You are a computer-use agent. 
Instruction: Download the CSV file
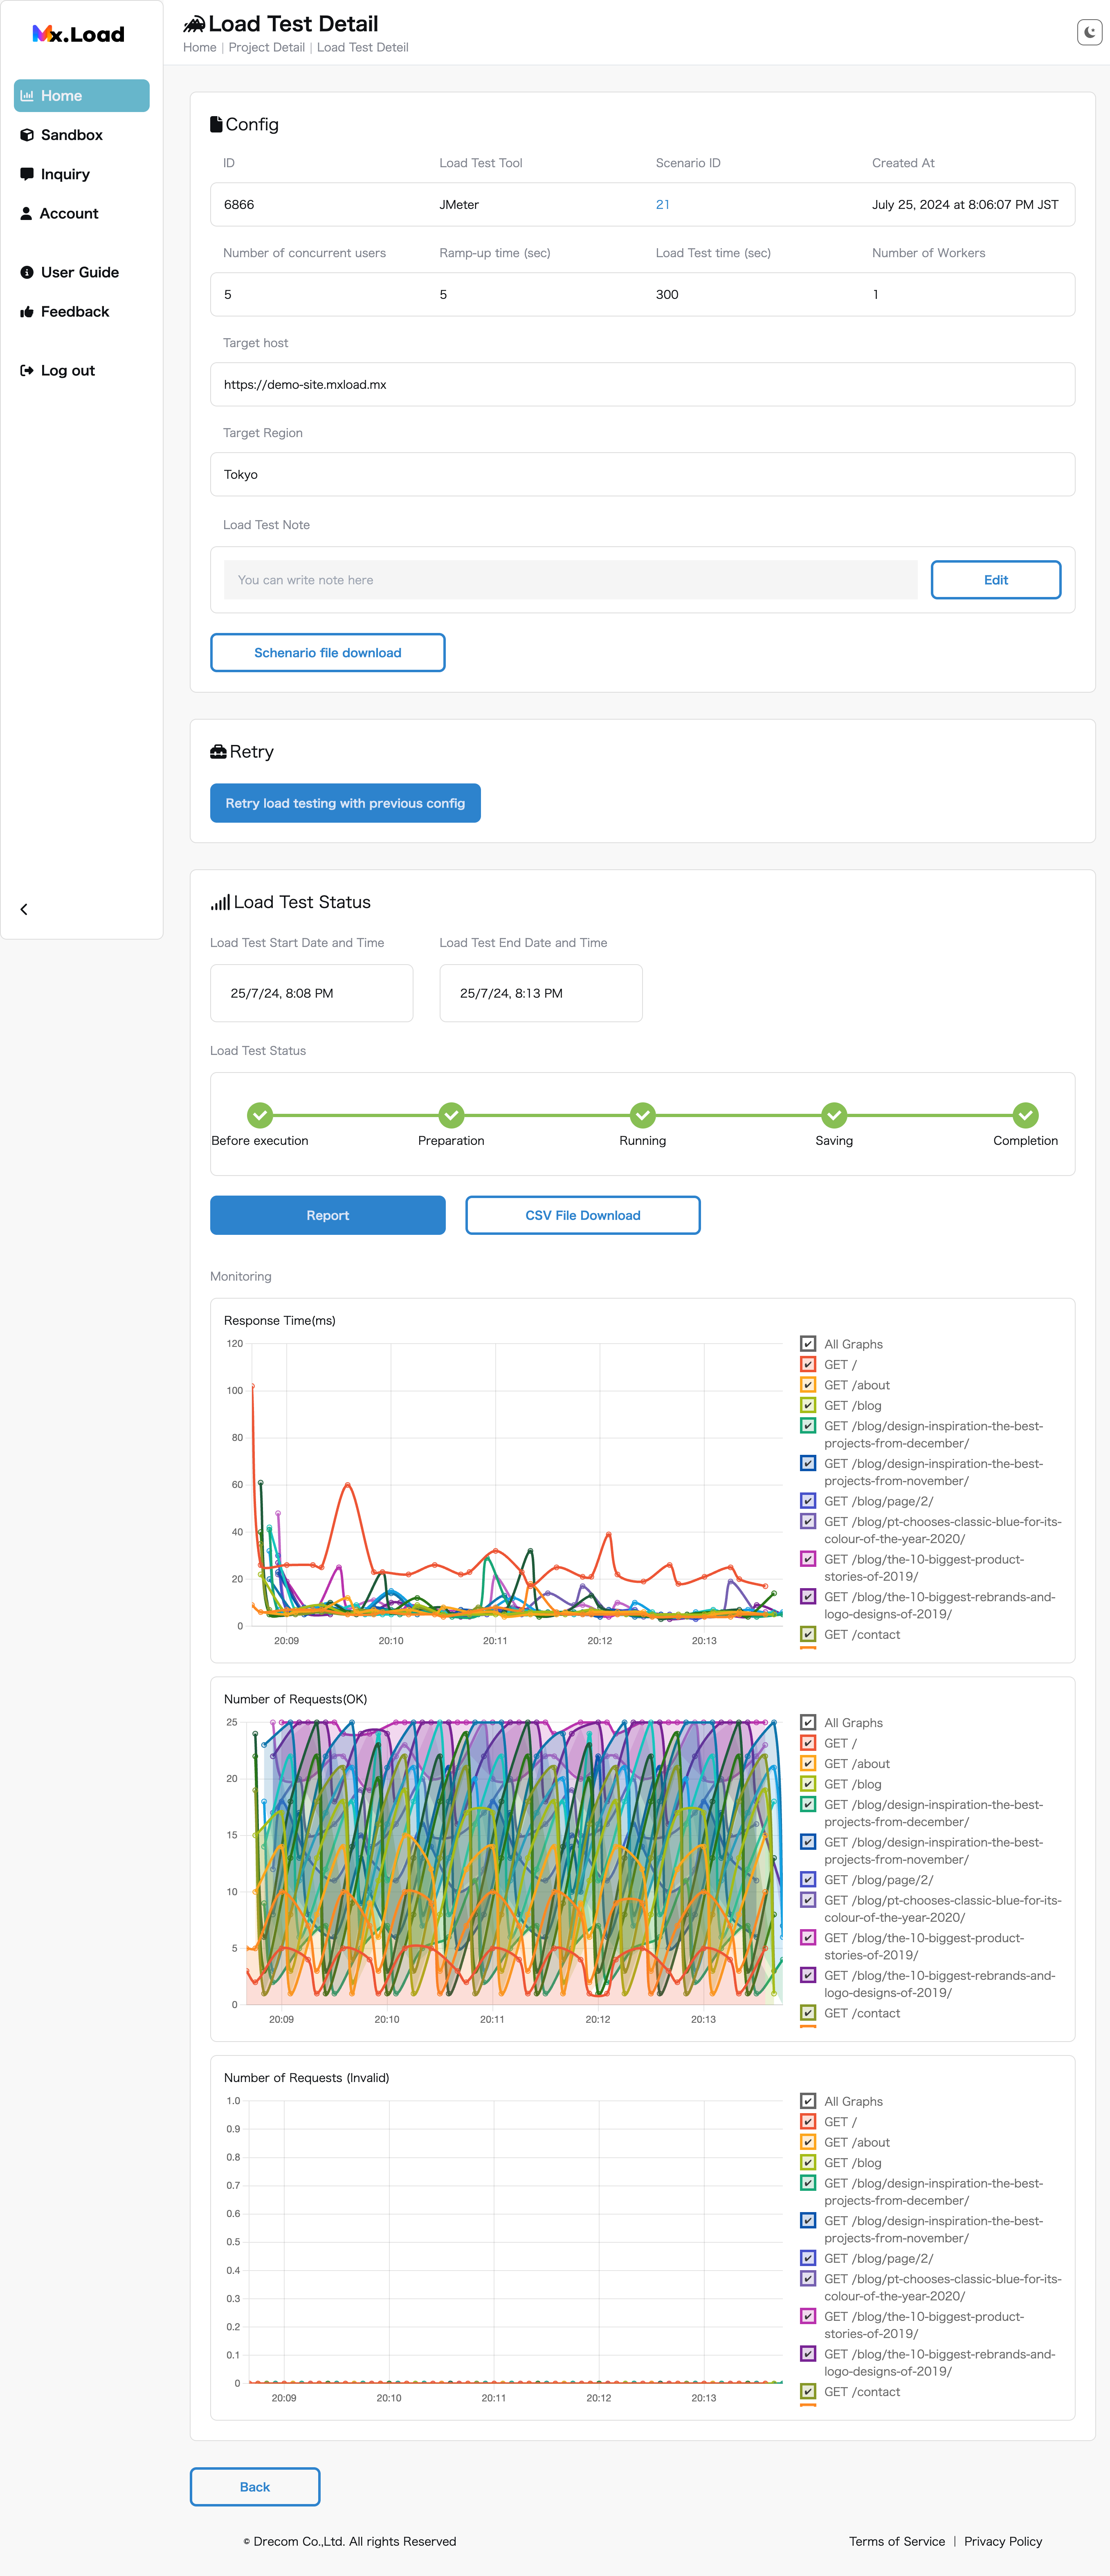[x=582, y=1215]
